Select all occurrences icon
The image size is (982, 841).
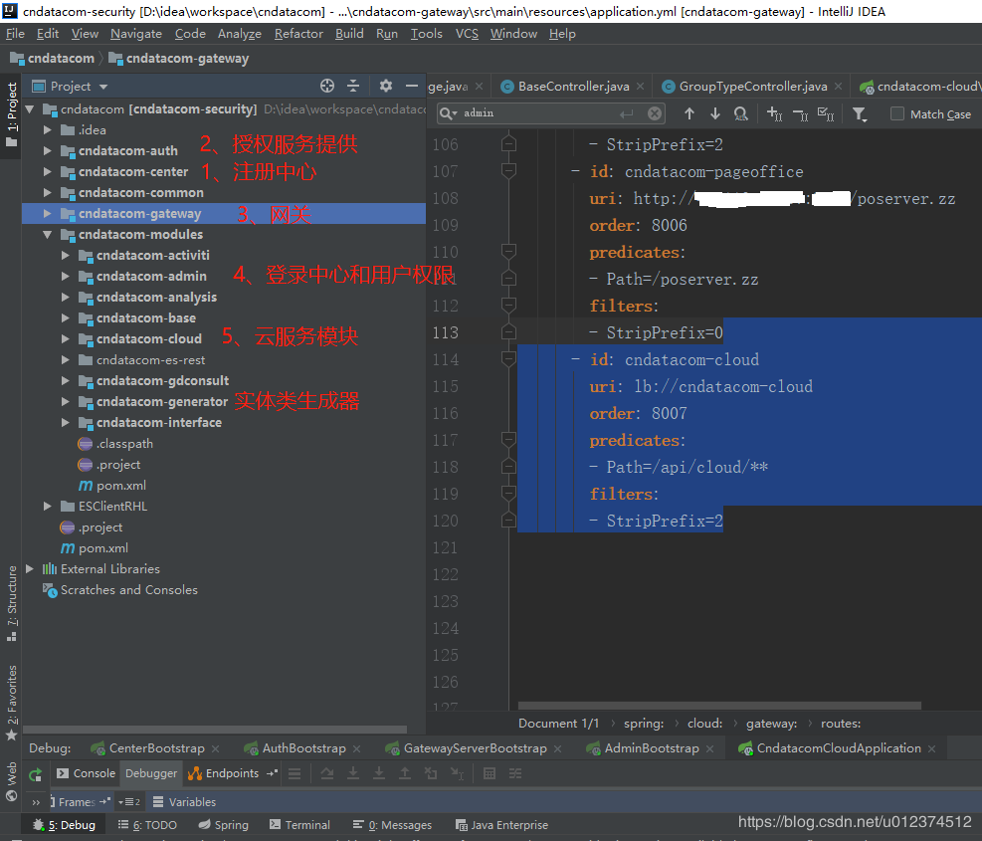[826, 113]
